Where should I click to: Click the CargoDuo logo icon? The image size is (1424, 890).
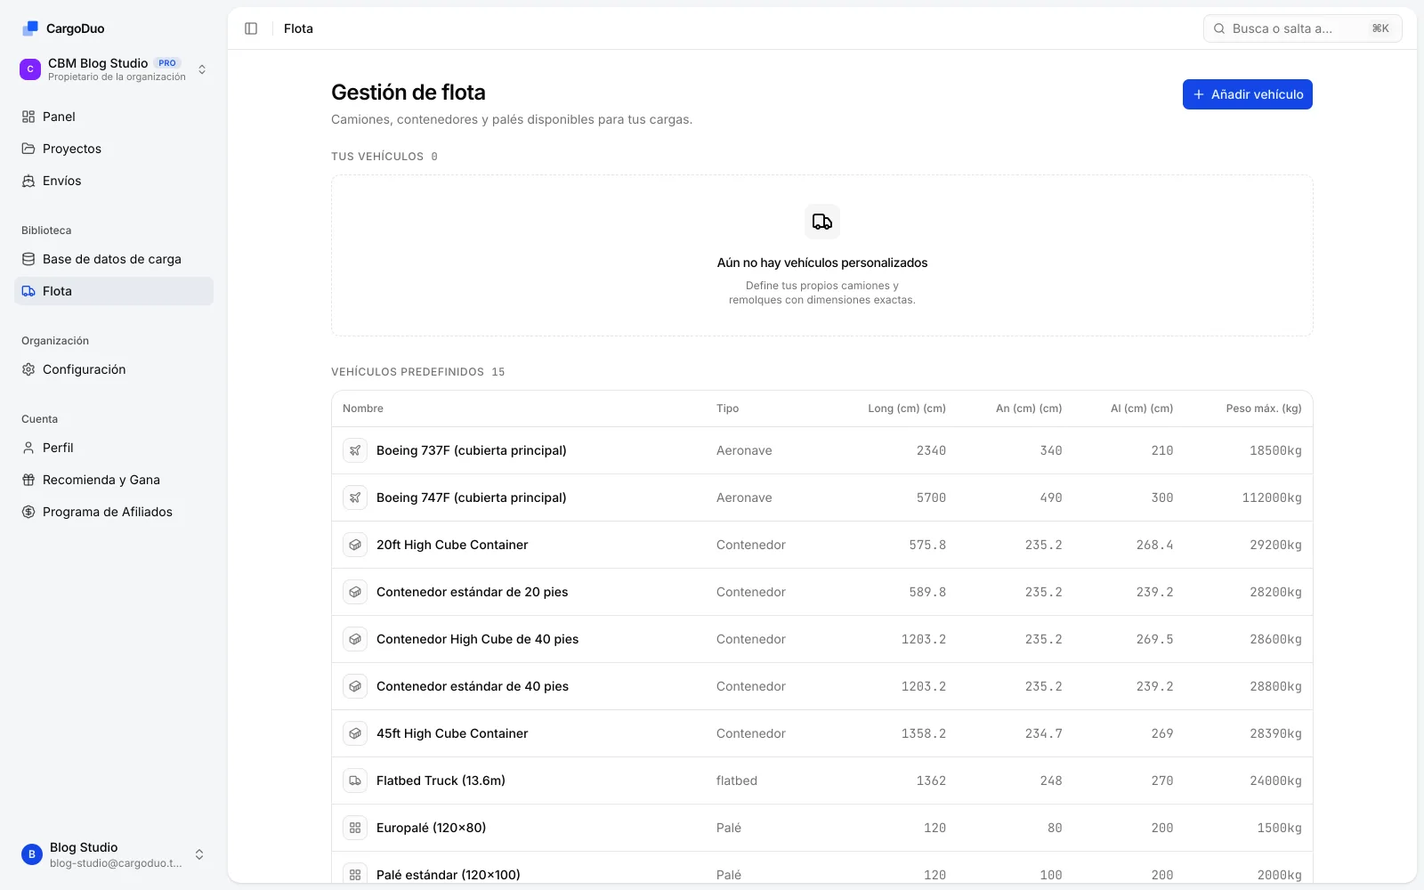pos(30,28)
